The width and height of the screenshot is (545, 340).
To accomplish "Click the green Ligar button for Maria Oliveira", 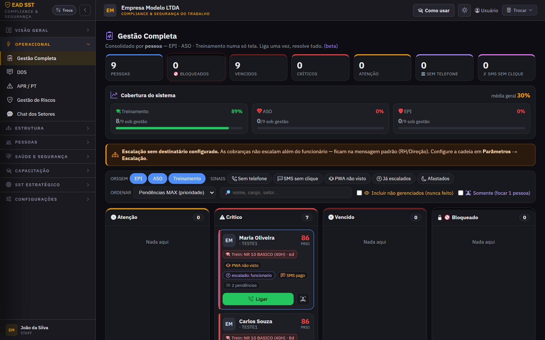I will (x=258, y=299).
